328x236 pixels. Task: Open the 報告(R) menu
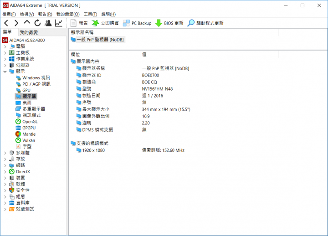click(x=45, y=14)
